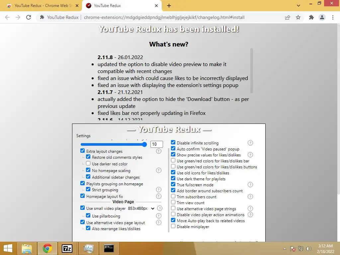The height and width of the screenshot is (255, 340).
Task: Reload the YouTube Redux page
Action: click(x=29, y=17)
